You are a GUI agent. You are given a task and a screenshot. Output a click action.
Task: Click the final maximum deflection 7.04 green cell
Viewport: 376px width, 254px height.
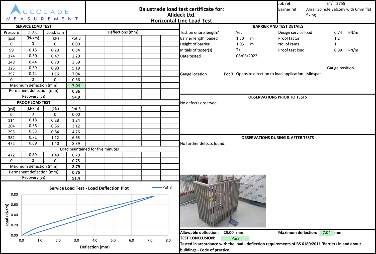pos(327,233)
